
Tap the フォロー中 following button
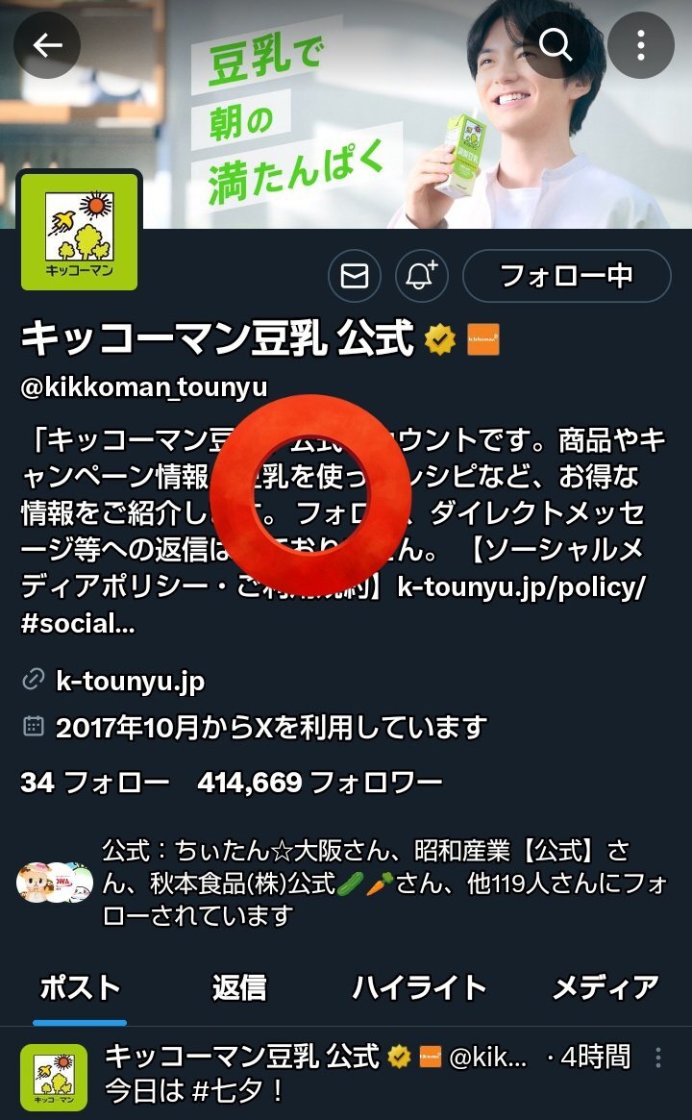click(567, 276)
